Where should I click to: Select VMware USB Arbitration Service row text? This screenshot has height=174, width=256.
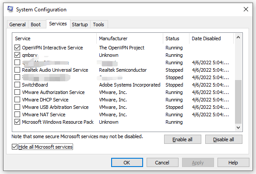55,107
